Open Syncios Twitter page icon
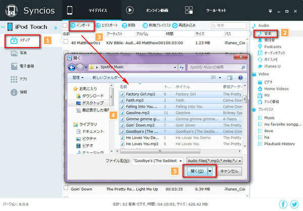This screenshot has width=303, height=211. (x=294, y=204)
